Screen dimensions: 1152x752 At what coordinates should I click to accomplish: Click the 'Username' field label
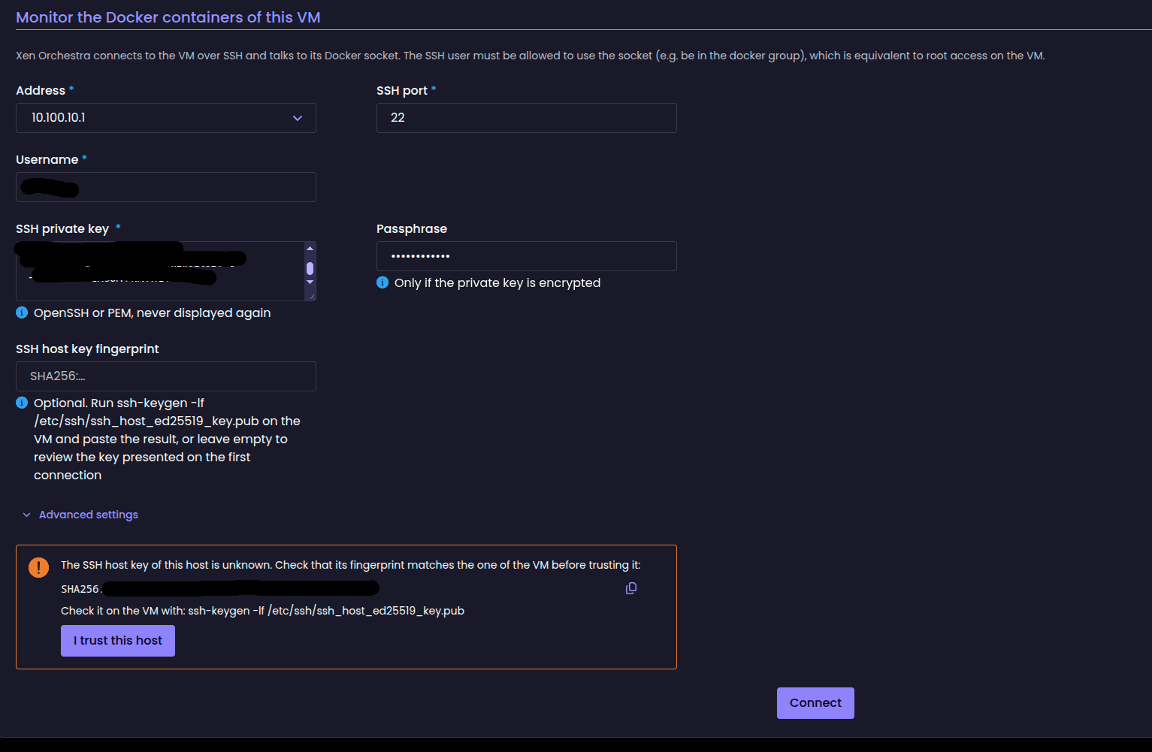(x=47, y=159)
